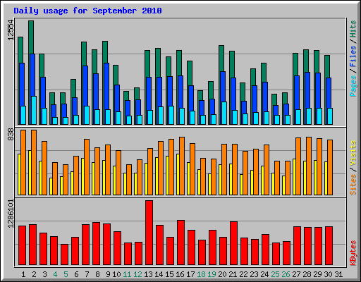Image resolution: width=361 pixels, height=282 pixels.
Task: Click day label '23' on x-axis
Action: tap(254, 274)
